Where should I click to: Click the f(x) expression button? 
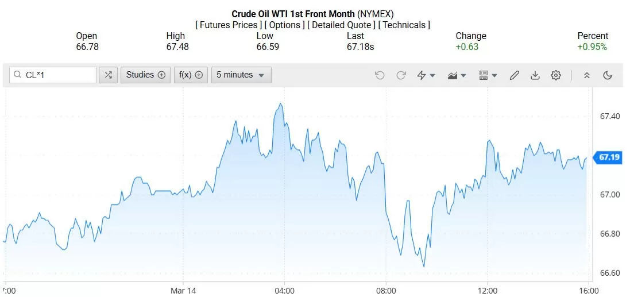191,75
